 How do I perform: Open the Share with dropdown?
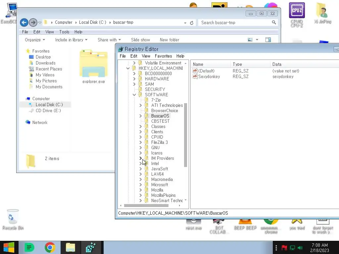point(109,40)
